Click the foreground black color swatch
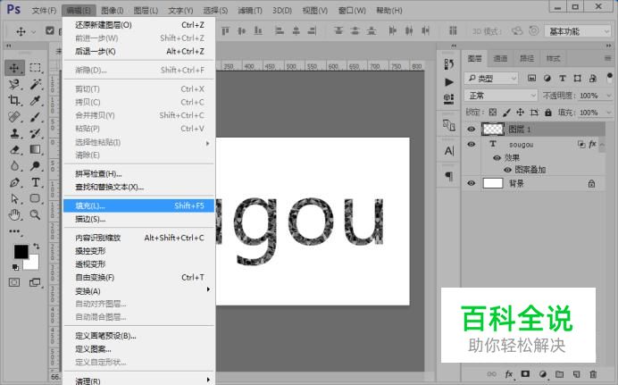The width and height of the screenshot is (618, 385). (21, 250)
